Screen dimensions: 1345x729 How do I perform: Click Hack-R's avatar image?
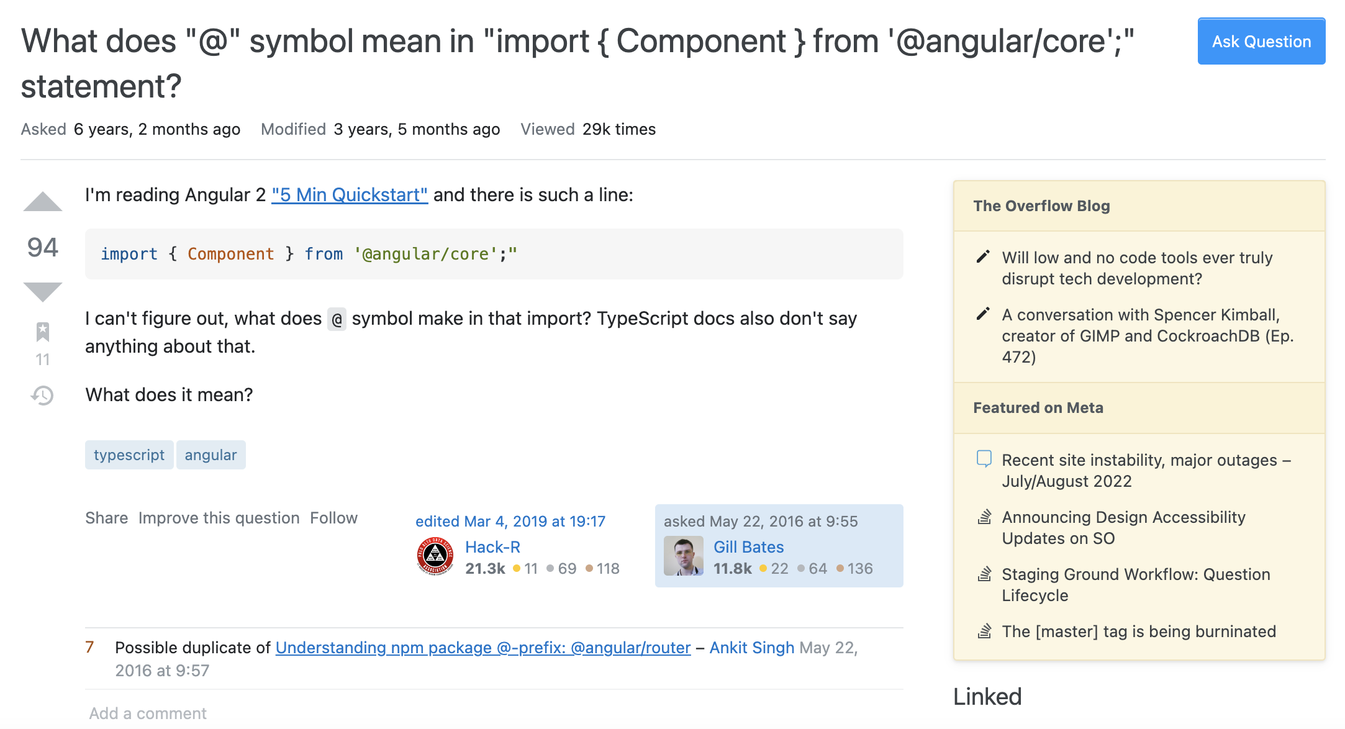click(435, 556)
